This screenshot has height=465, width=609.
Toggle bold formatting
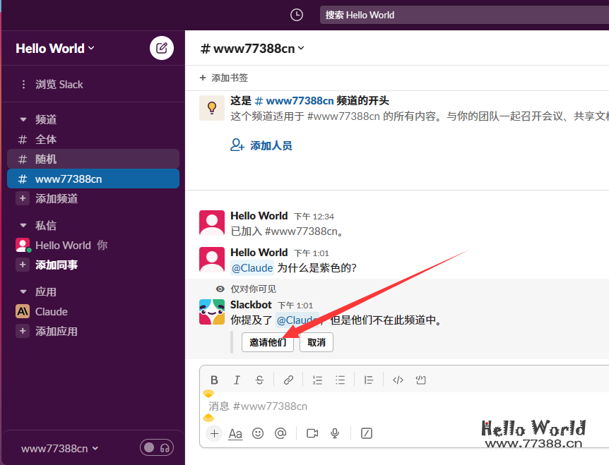pos(214,380)
